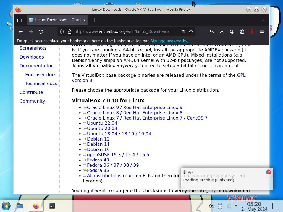This screenshot has height=212, width=283.
Task: Dismiss the Ark notification popup
Action: [x=269, y=172]
